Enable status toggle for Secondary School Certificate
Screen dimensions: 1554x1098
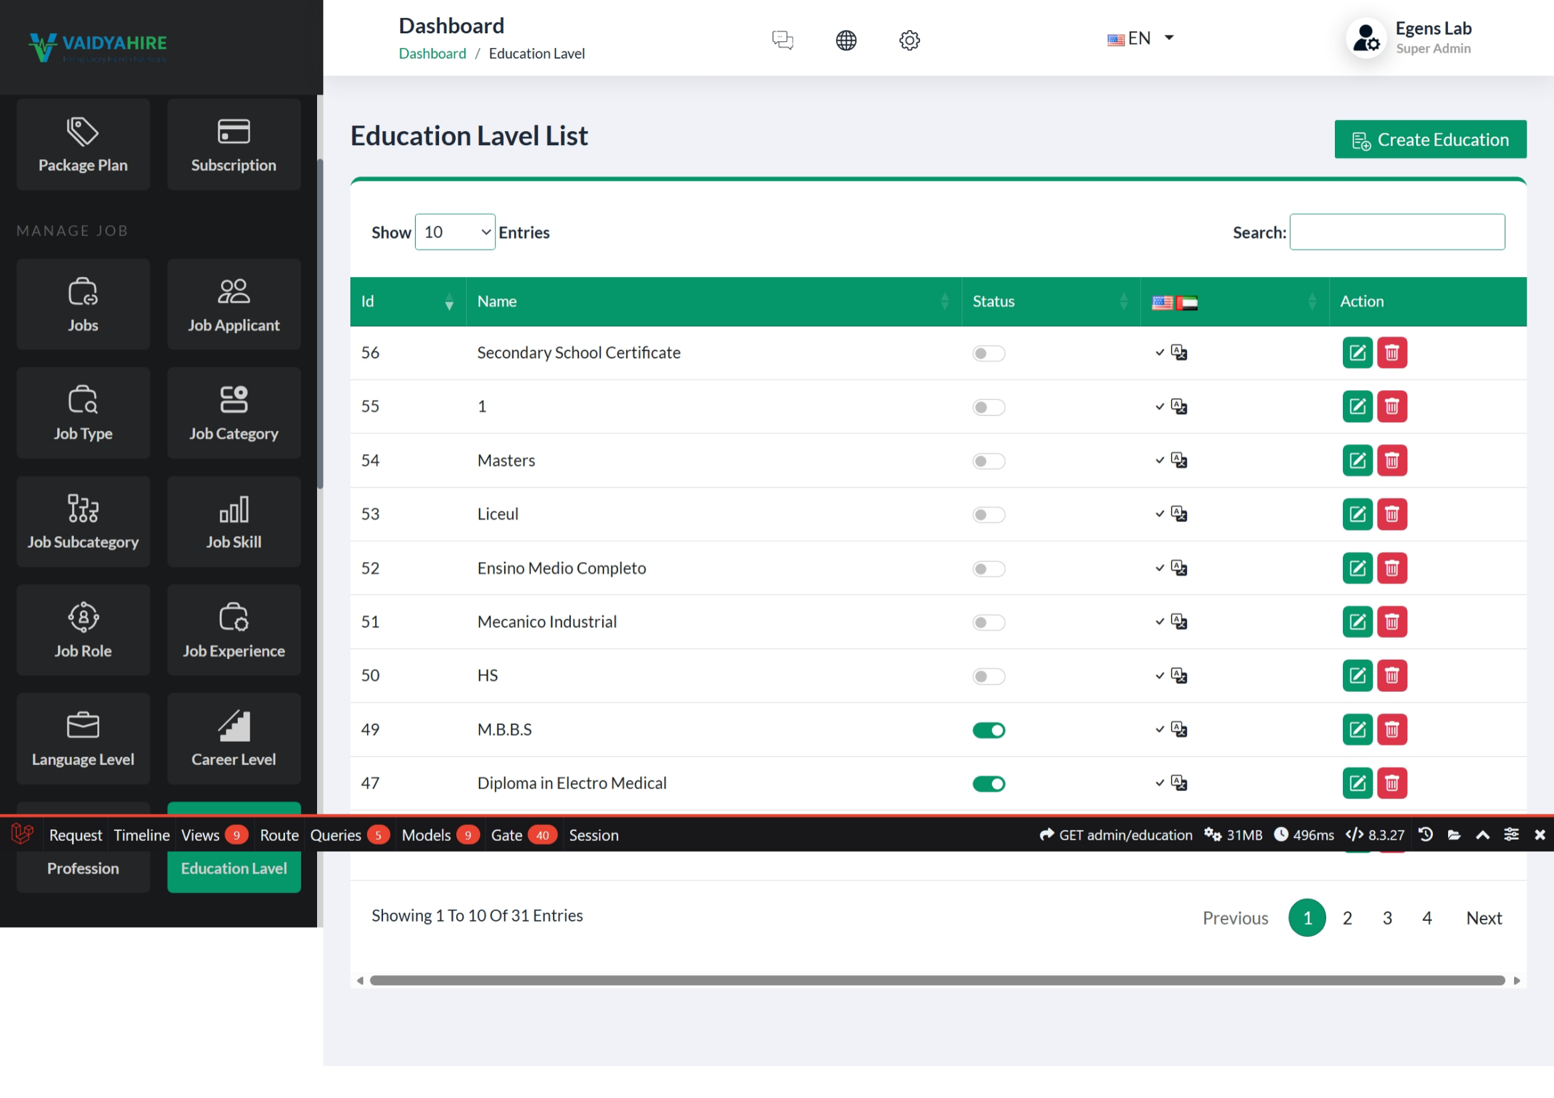point(988,353)
